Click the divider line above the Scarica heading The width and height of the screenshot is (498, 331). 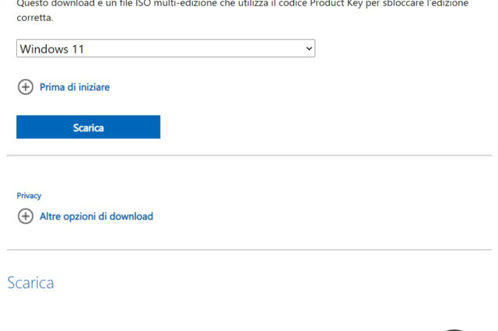pos(249,249)
